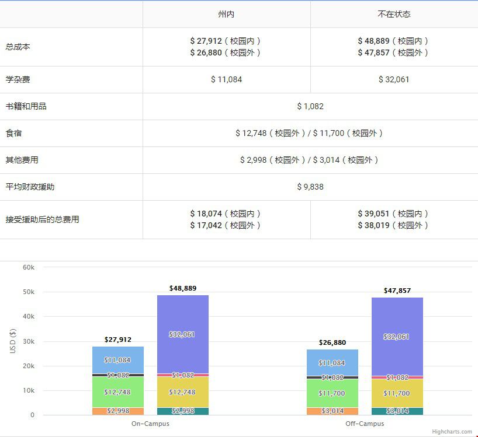Select the 不在状态 column header
The image size is (478, 437).
(x=394, y=14)
